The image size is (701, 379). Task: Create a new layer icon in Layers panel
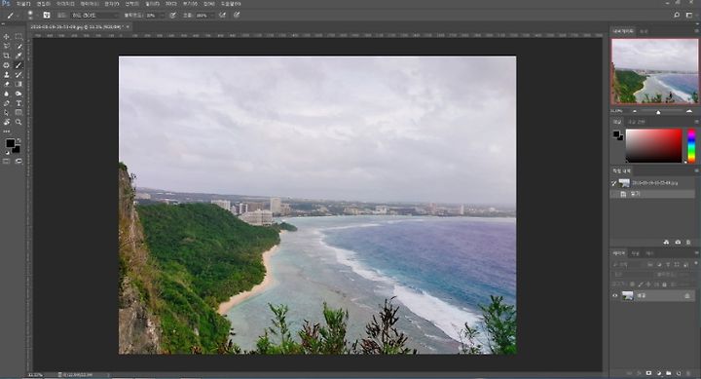pos(679,373)
